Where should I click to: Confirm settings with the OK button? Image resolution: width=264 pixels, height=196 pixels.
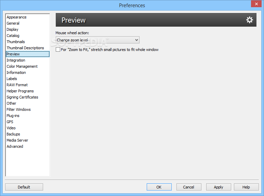pos(159,187)
